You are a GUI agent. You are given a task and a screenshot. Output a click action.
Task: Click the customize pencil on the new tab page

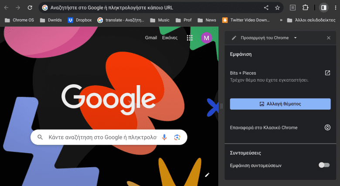coord(207,175)
